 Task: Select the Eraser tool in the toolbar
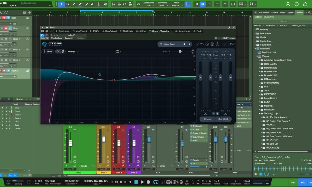(81, 4)
